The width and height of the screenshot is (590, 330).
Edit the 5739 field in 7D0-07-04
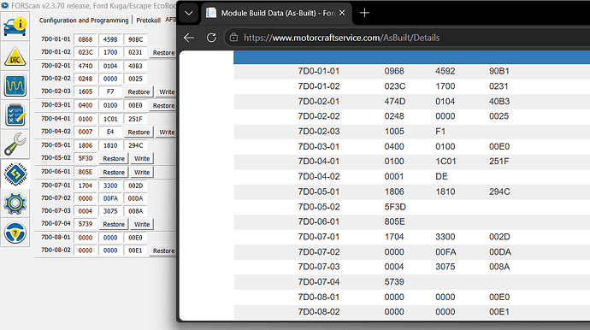coord(86,223)
